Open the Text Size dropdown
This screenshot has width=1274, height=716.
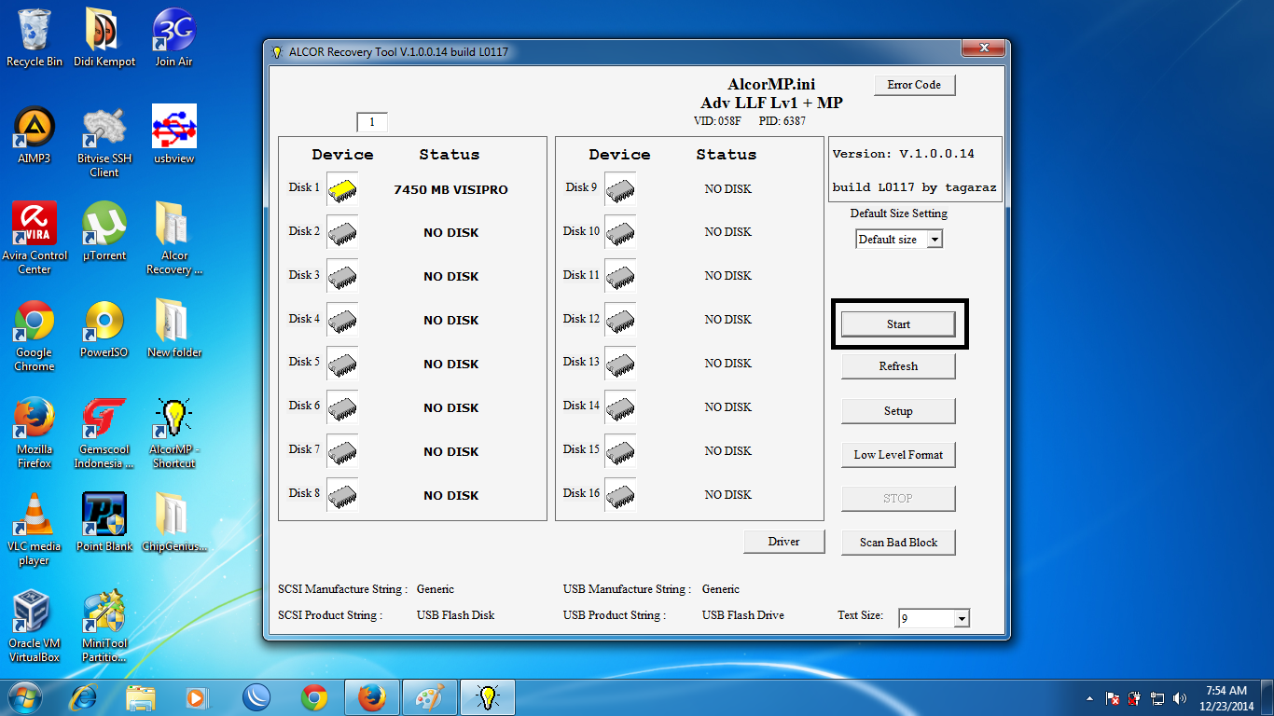click(933, 617)
